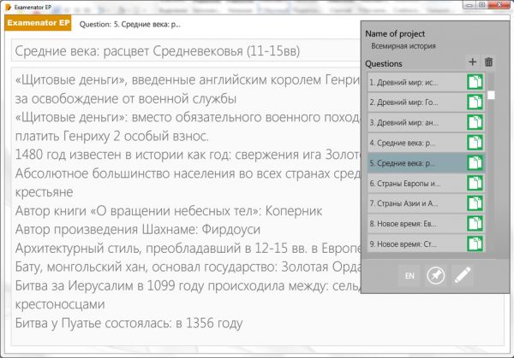
Task: Click line Битва за Иерусалим в 1099 году
Action: tap(188, 285)
